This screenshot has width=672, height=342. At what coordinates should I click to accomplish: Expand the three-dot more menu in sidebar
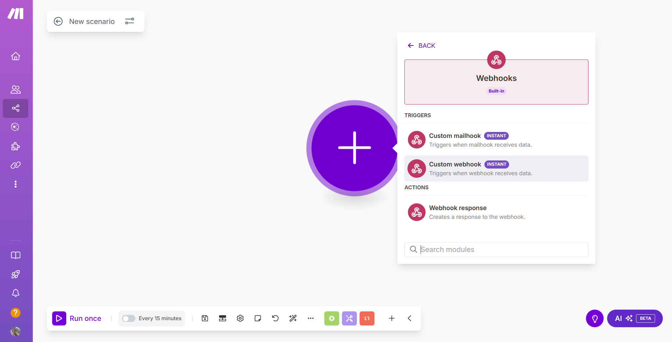coord(16,184)
